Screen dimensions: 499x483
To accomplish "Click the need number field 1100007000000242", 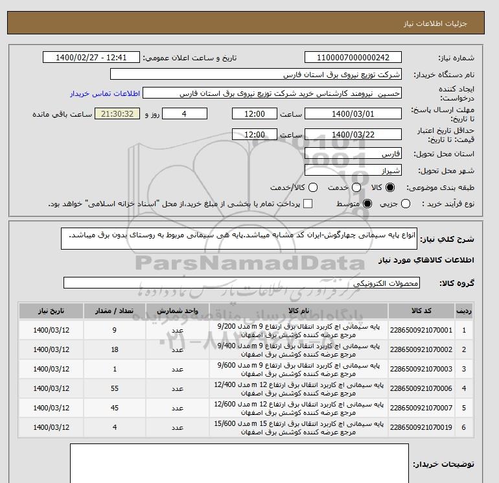I will [x=353, y=57].
